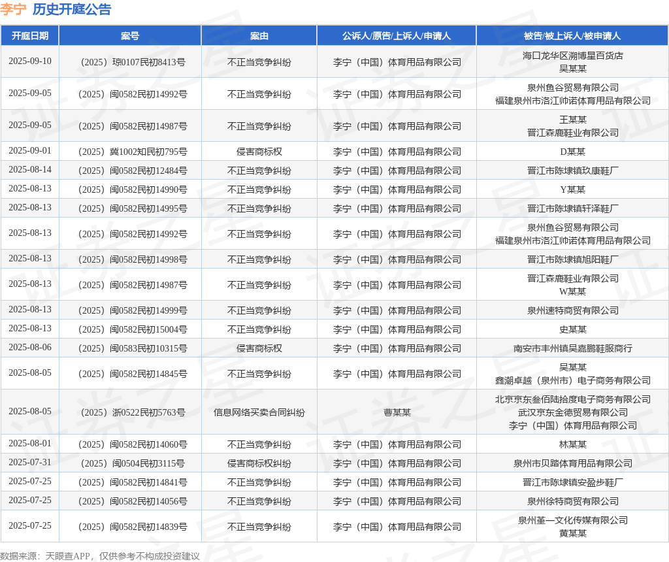
Task: Click the 数据来源 天眼查APP footer note
Action: (x=100, y=556)
